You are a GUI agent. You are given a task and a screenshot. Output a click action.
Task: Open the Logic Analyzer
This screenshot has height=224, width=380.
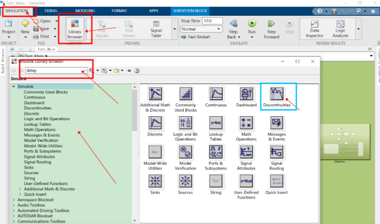pyautogui.click(x=341, y=29)
